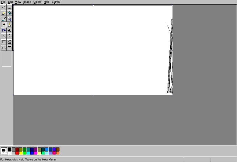
Task: Choose the pure blue swatch in bottom row
Action: click(32, 153)
